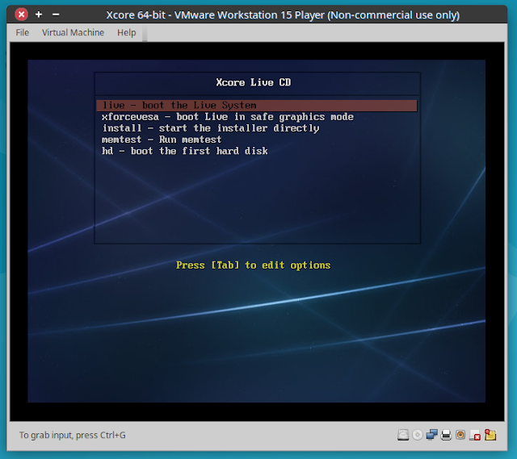Click the hard disk device icon
Viewport: 517px width, 459px height.
[x=403, y=435]
